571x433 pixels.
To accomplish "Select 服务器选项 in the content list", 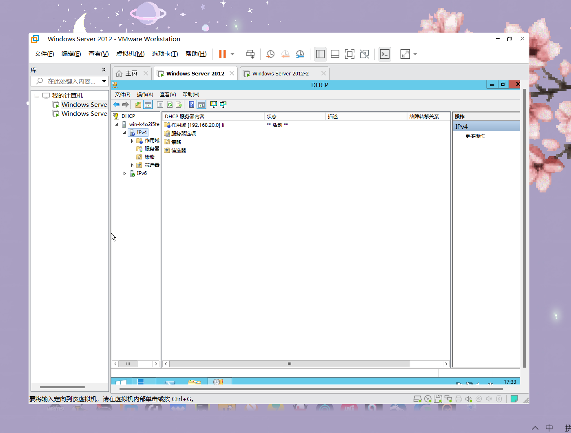I will pos(180,134).
